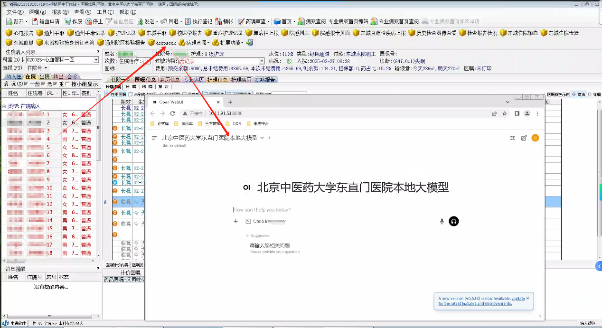Start voice call with headphone button
This screenshot has width=602, height=328.
pos(454,221)
